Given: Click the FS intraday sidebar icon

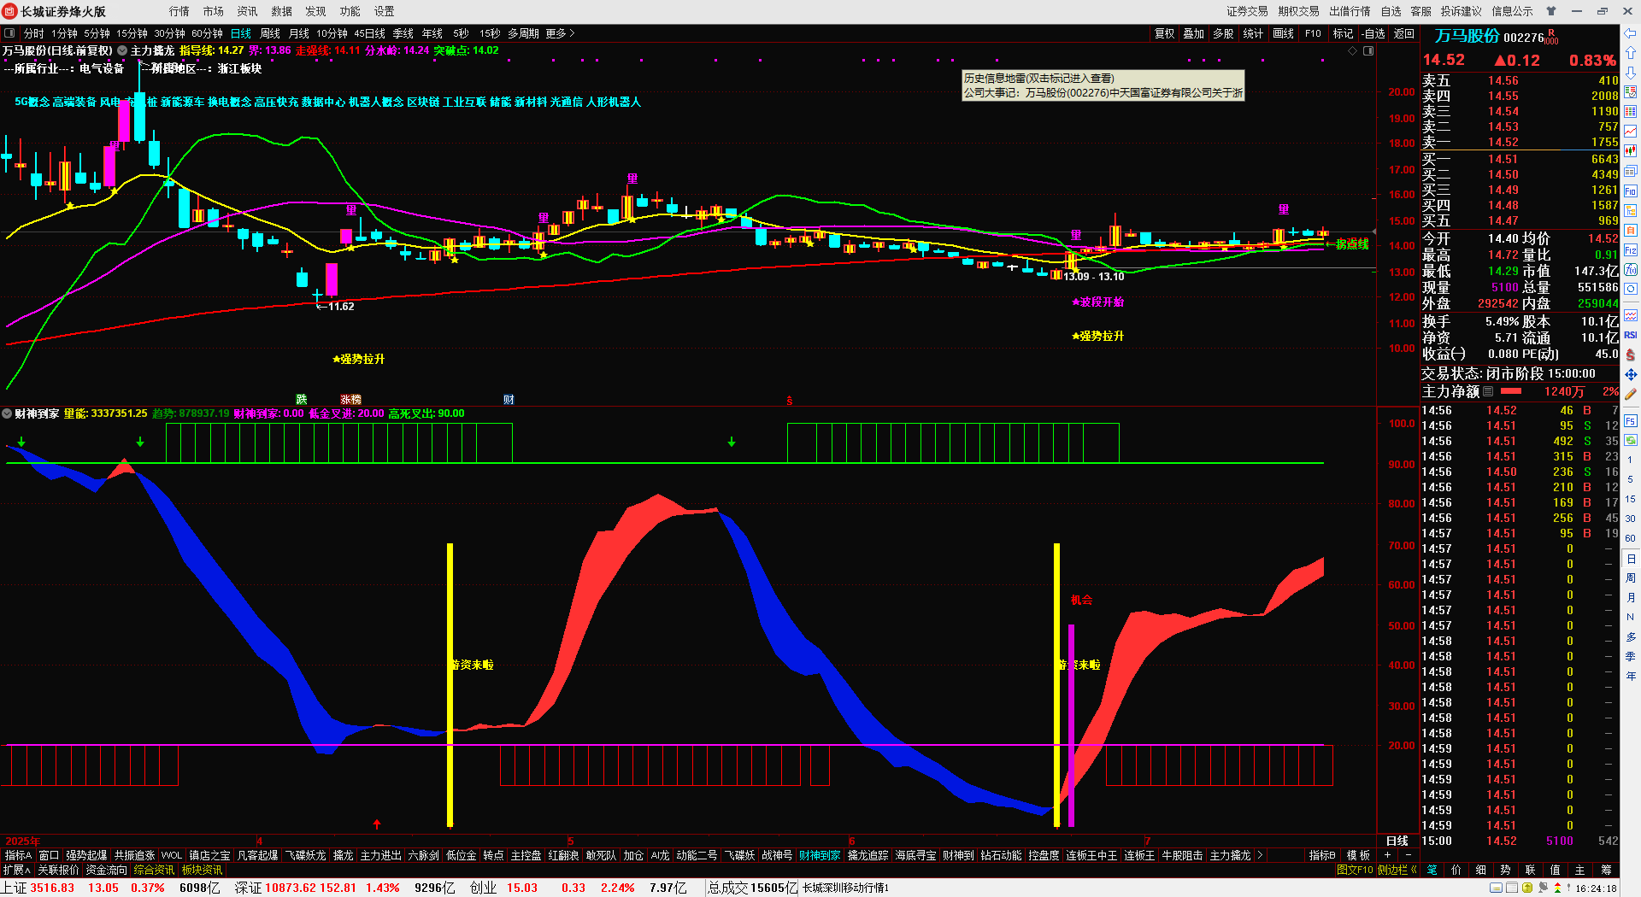Looking at the screenshot, I should (x=1631, y=421).
